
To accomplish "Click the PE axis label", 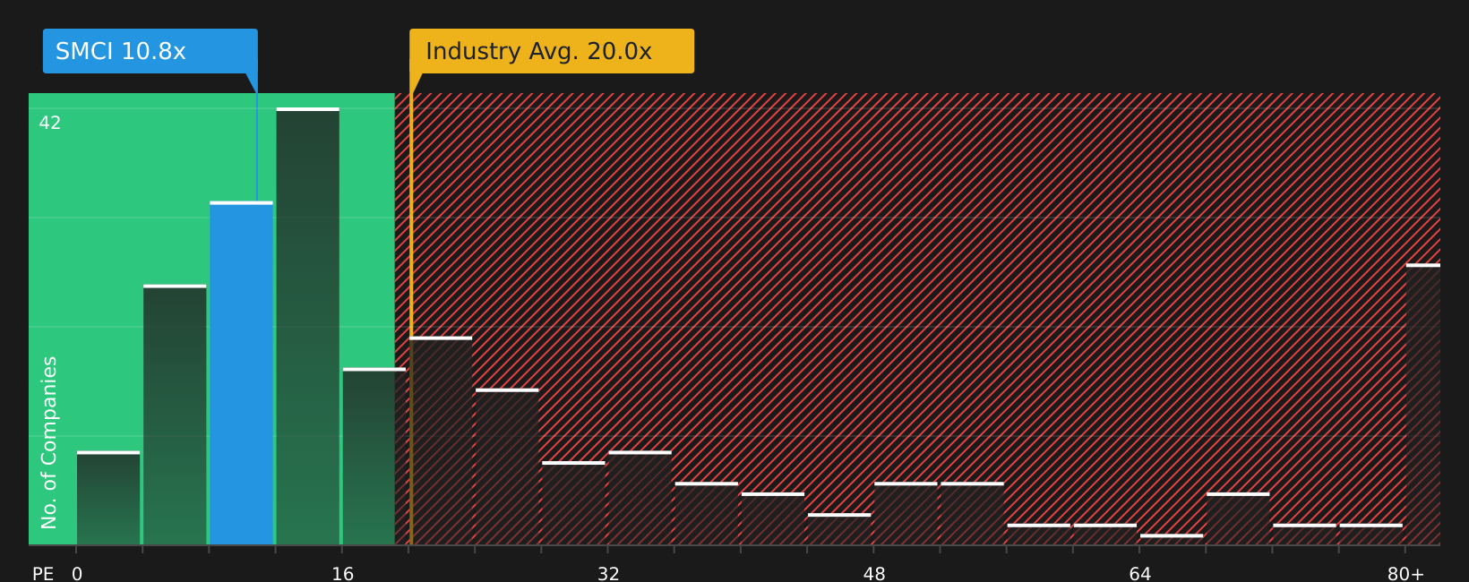I will 43,574.
